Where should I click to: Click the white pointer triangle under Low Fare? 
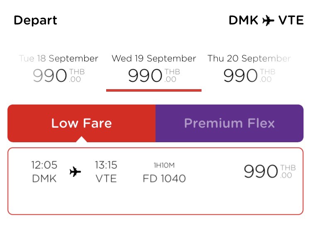(x=81, y=139)
